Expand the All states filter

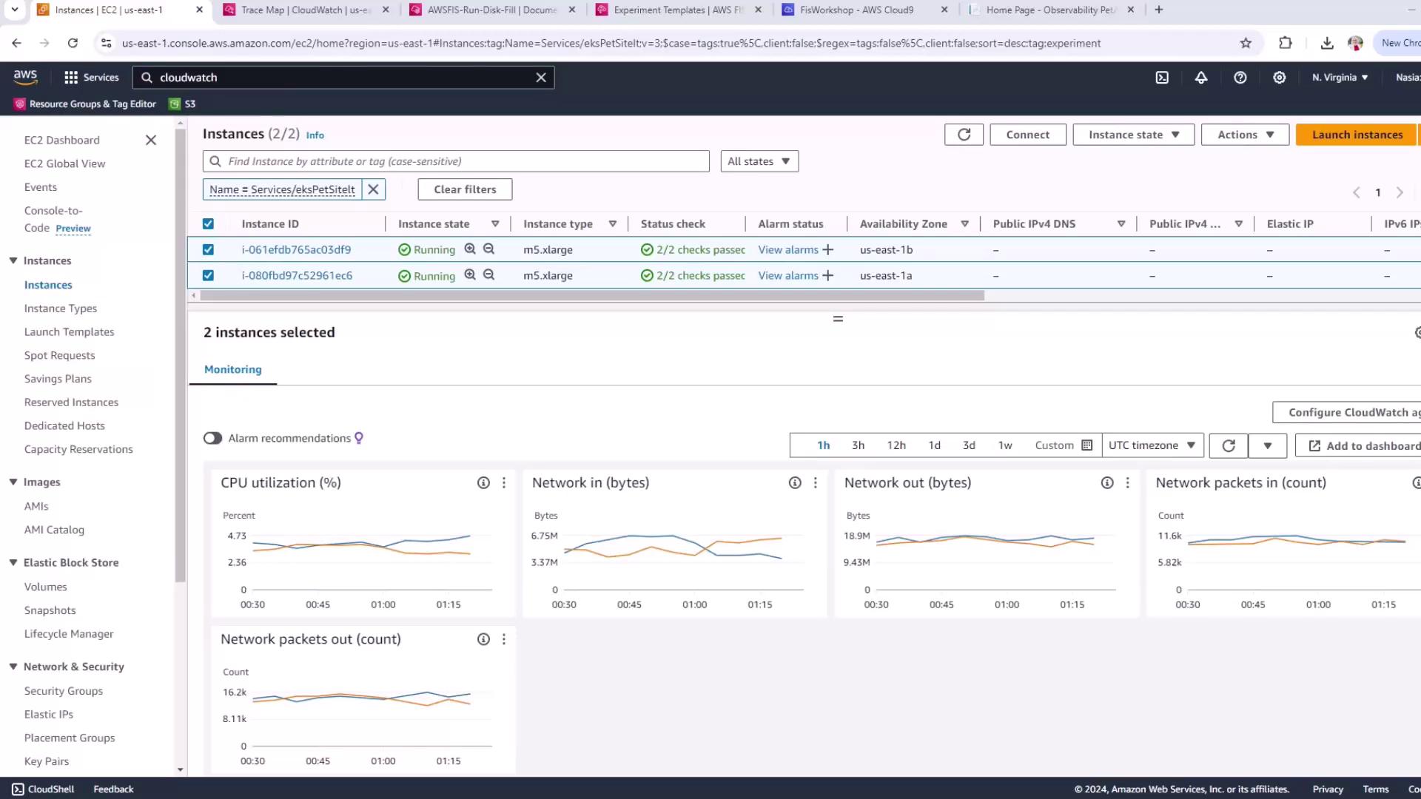(x=759, y=161)
